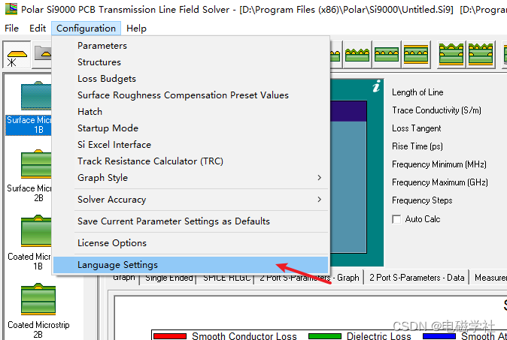
Task: Select Surface Microstrip 2B structure
Action: (29, 176)
